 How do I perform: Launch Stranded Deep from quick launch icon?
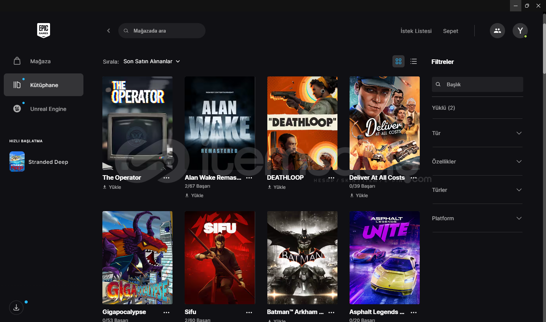point(17,162)
